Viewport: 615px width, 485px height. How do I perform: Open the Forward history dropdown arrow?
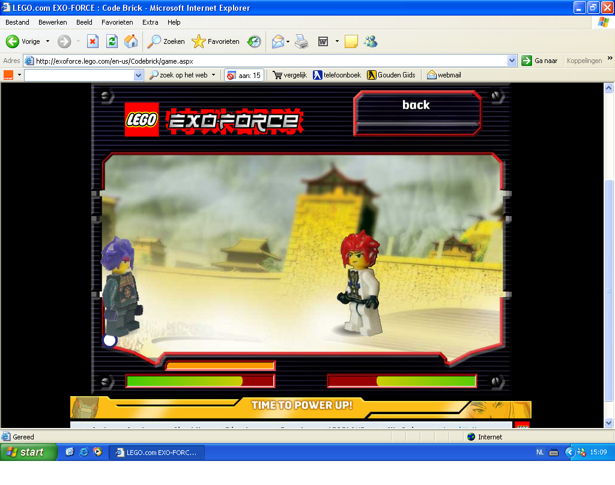[78, 41]
